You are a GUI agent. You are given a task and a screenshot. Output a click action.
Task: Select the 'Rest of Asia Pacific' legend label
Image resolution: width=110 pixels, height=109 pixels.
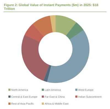click(23, 104)
